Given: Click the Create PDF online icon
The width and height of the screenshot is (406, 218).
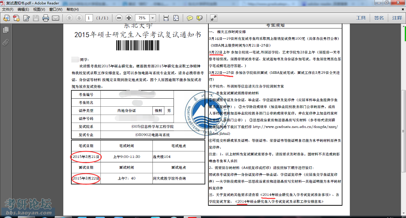Looking at the screenshot, I should click(16, 18).
